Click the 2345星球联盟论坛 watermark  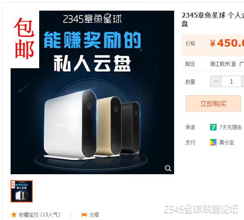click(x=201, y=209)
